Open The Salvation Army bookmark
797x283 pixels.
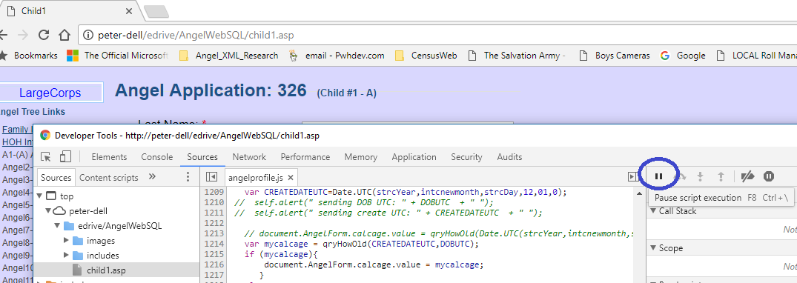(517, 56)
